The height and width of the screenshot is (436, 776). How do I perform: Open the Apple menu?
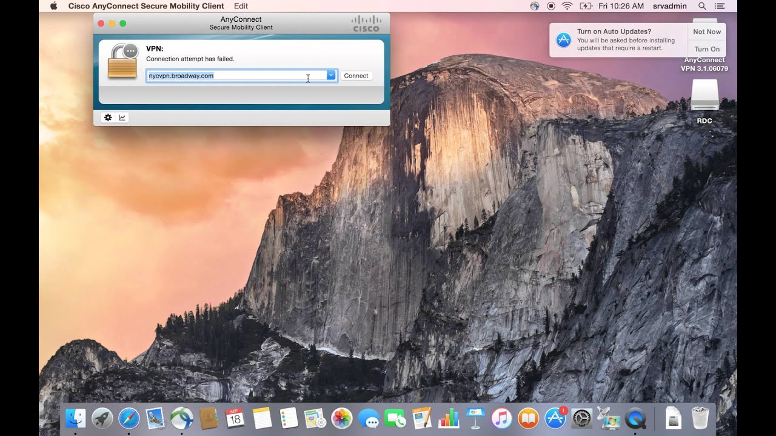(53, 6)
